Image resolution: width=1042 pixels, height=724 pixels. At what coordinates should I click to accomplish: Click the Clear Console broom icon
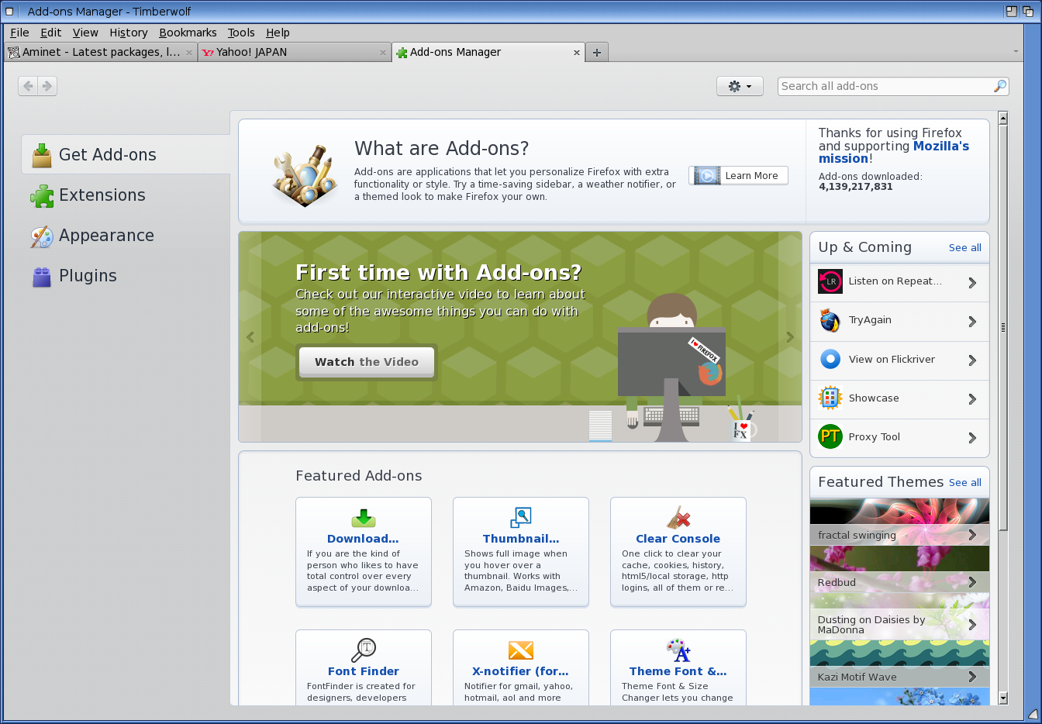coord(678,518)
